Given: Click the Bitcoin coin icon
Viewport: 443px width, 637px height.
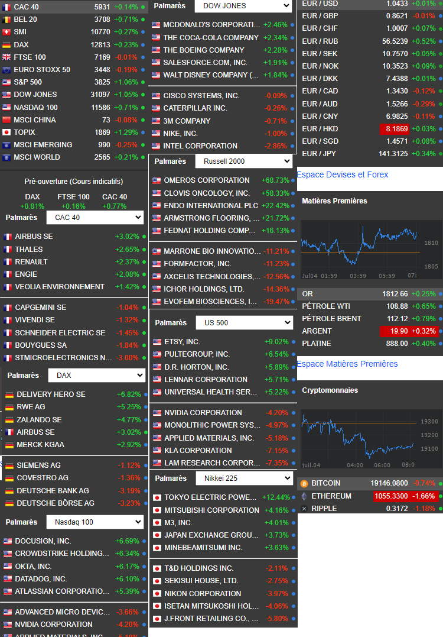Looking at the screenshot, I should pos(304,483).
